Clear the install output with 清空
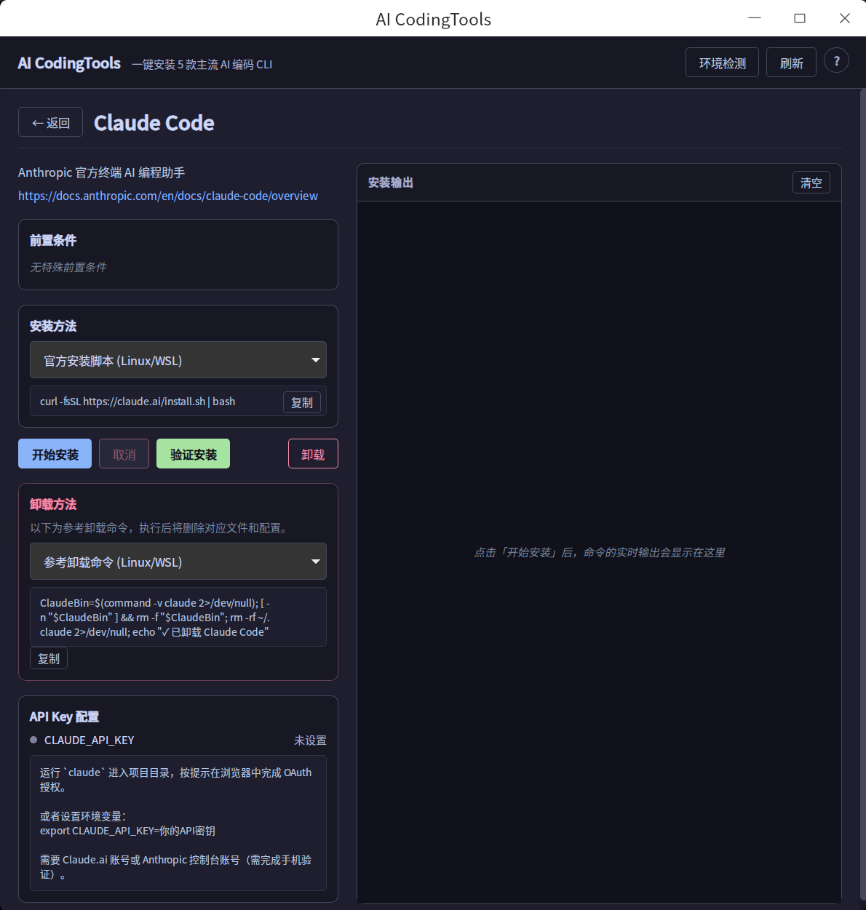 click(x=811, y=183)
